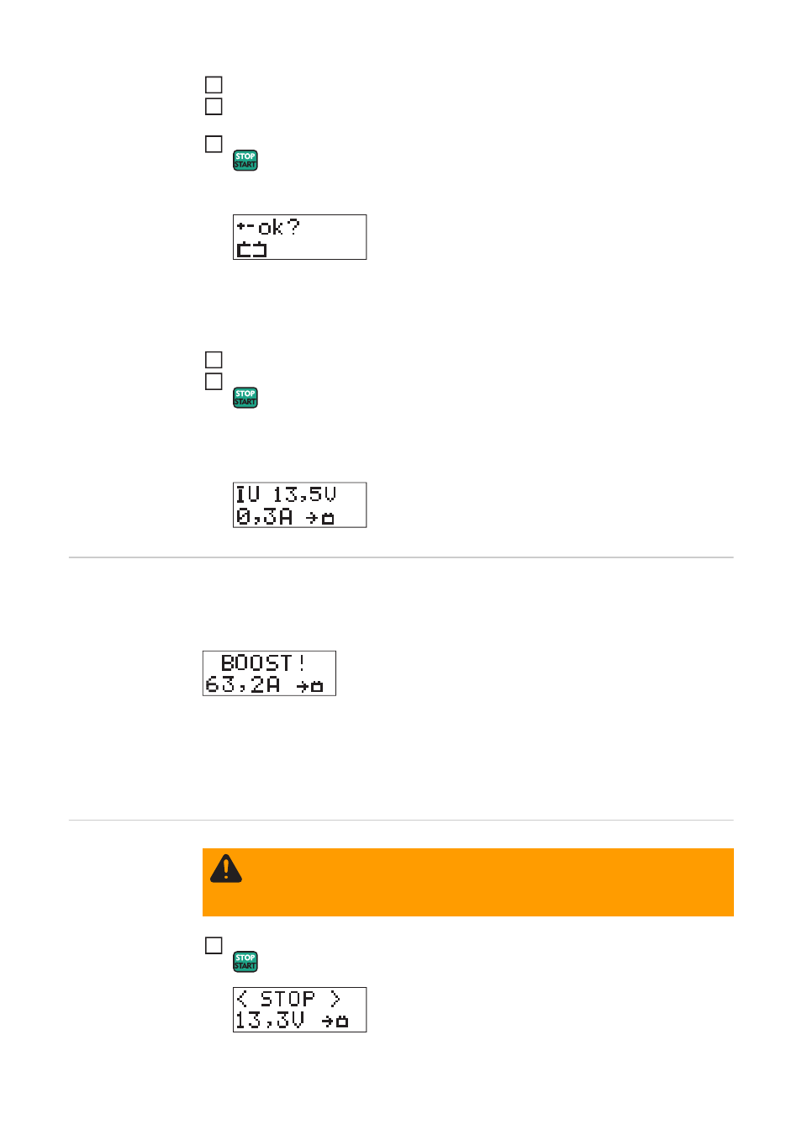Image resolution: width=802 pixels, height=1135 pixels.
Task: Tick the checkbox under the orange warning banner
Action: pyautogui.click(x=214, y=946)
